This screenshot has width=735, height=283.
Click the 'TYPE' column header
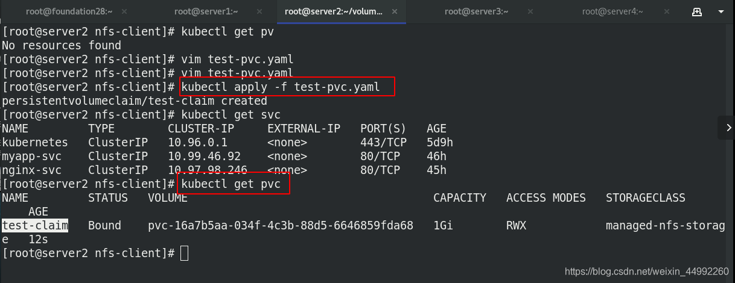point(101,129)
